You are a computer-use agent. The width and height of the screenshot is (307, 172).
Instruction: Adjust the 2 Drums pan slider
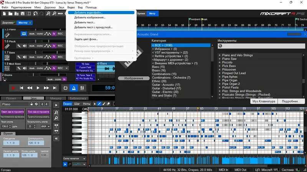(33, 75)
